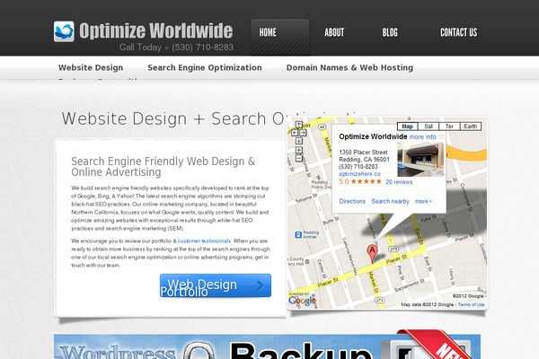Open the 20 reviews link

[399, 181]
